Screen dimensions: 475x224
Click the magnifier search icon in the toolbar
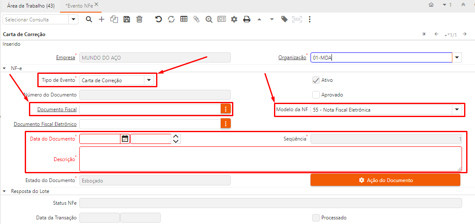[x=89, y=19]
